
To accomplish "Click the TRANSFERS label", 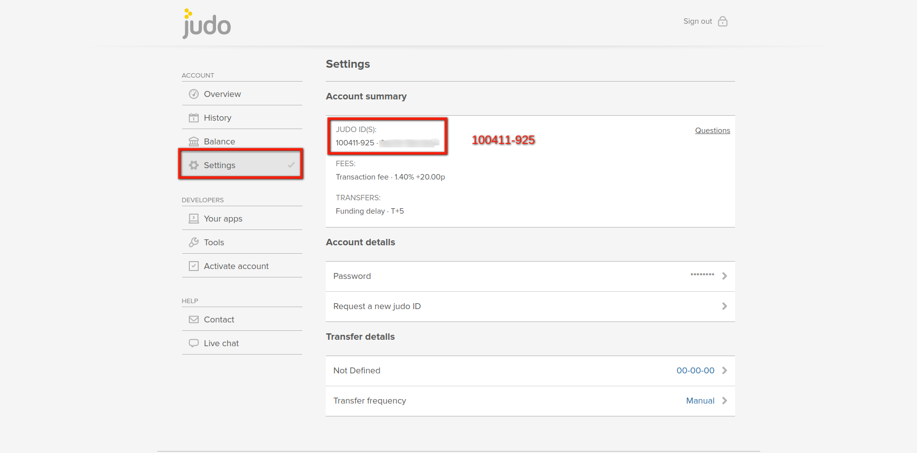I will [x=358, y=198].
